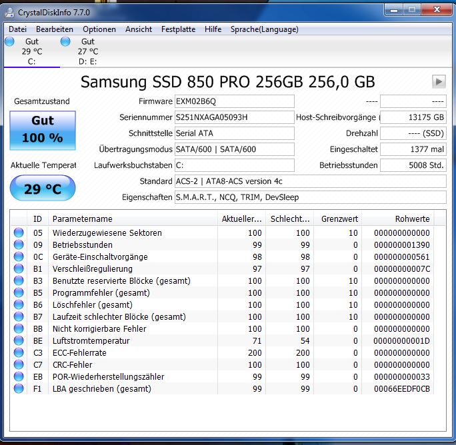The image size is (456, 445).
Task: Click the 29 °C temperature button
Action: coord(43,188)
